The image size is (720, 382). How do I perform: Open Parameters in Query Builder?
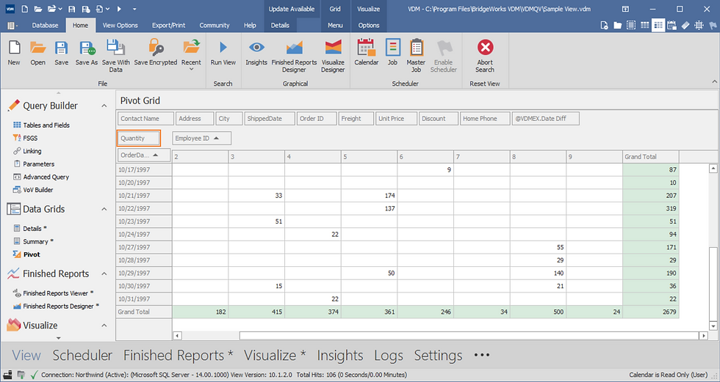pos(34,164)
